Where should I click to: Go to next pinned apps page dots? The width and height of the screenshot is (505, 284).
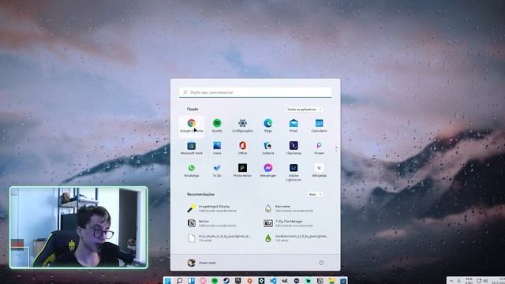(336, 149)
